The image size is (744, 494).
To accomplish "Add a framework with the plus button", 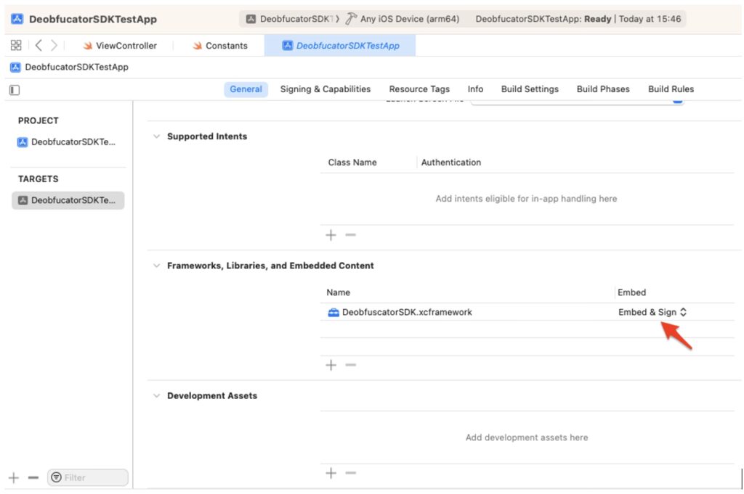I will (331, 365).
